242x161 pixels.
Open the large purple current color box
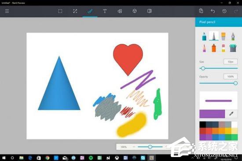pyautogui.click(x=212, y=114)
